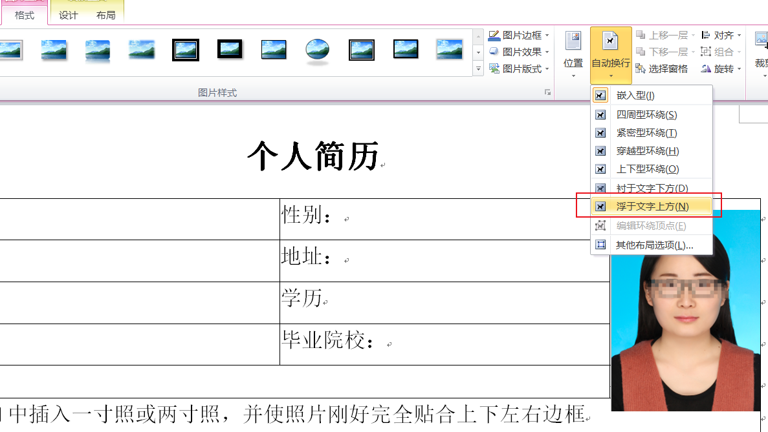The width and height of the screenshot is (768, 432).
Task: Select 四周型环绕(S) wrap option
Action: tap(652, 115)
